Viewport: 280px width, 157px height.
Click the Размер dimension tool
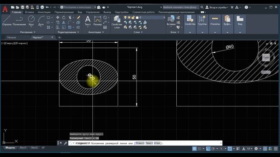98,20
